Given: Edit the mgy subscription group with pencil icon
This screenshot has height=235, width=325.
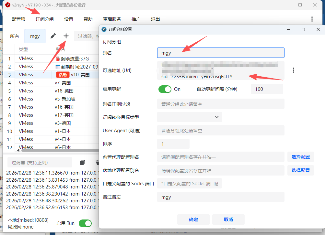Looking at the screenshot, I should click(x=53, y=36).
